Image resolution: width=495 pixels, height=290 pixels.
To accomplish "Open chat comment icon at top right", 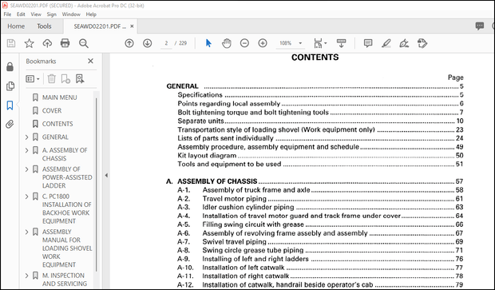I will point(480,26).
